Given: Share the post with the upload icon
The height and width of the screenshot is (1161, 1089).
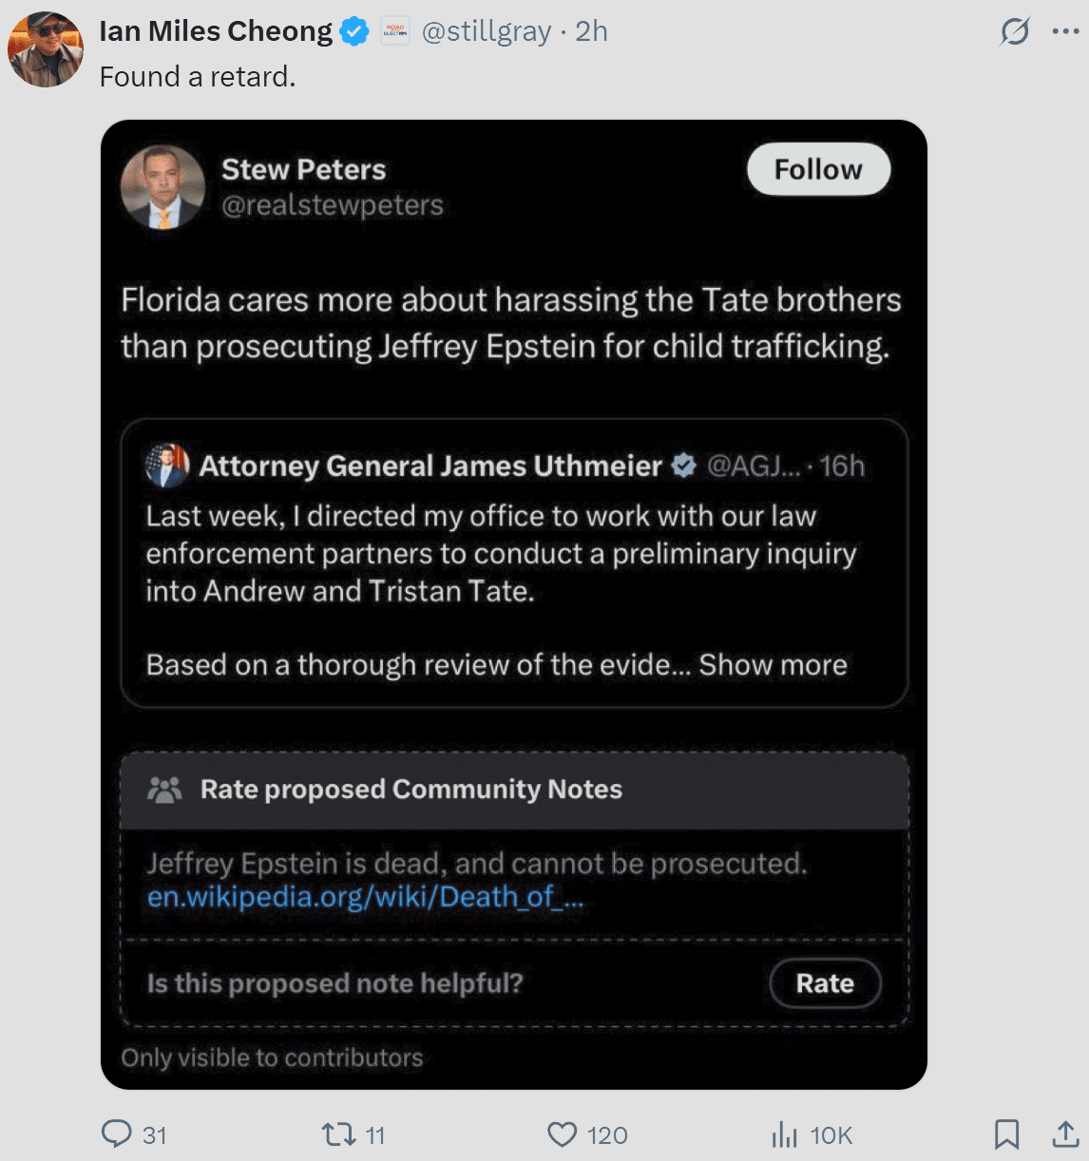Looking at the screenshot, I should click(x=1065, y=1134).
